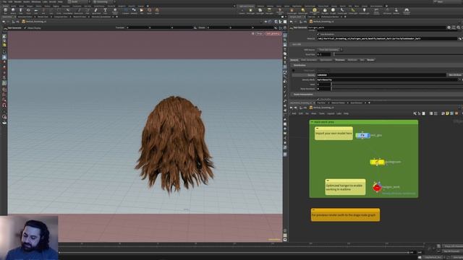Open the camera name dropdown in viewport
This screenshot has width=463, height=260.
coord(273,34)
